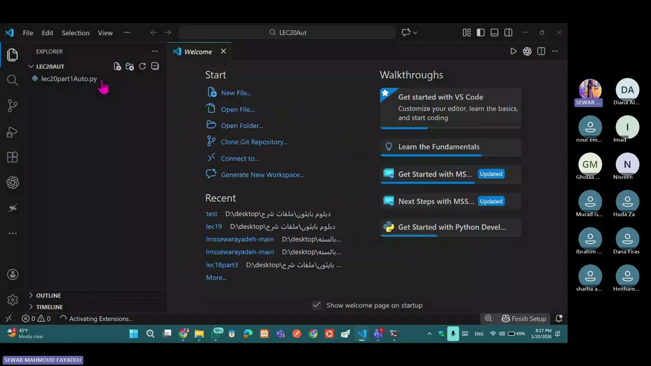The height and width of the screenshot is (366, 651).
Task: Open the File menu
Action: tap(28, 33)
